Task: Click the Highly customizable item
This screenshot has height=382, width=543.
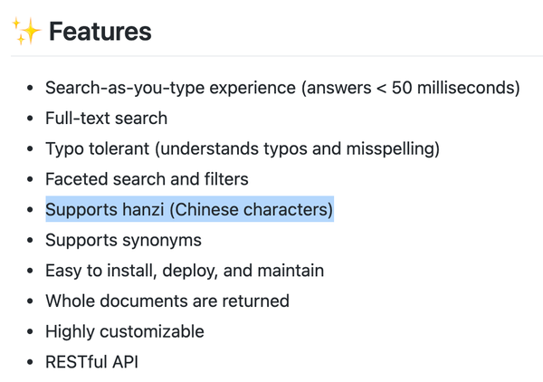Action: pos(125,331)
